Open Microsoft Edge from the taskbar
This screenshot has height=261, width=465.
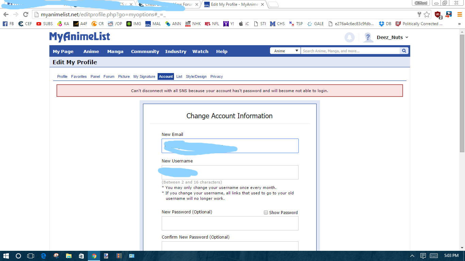43,256
